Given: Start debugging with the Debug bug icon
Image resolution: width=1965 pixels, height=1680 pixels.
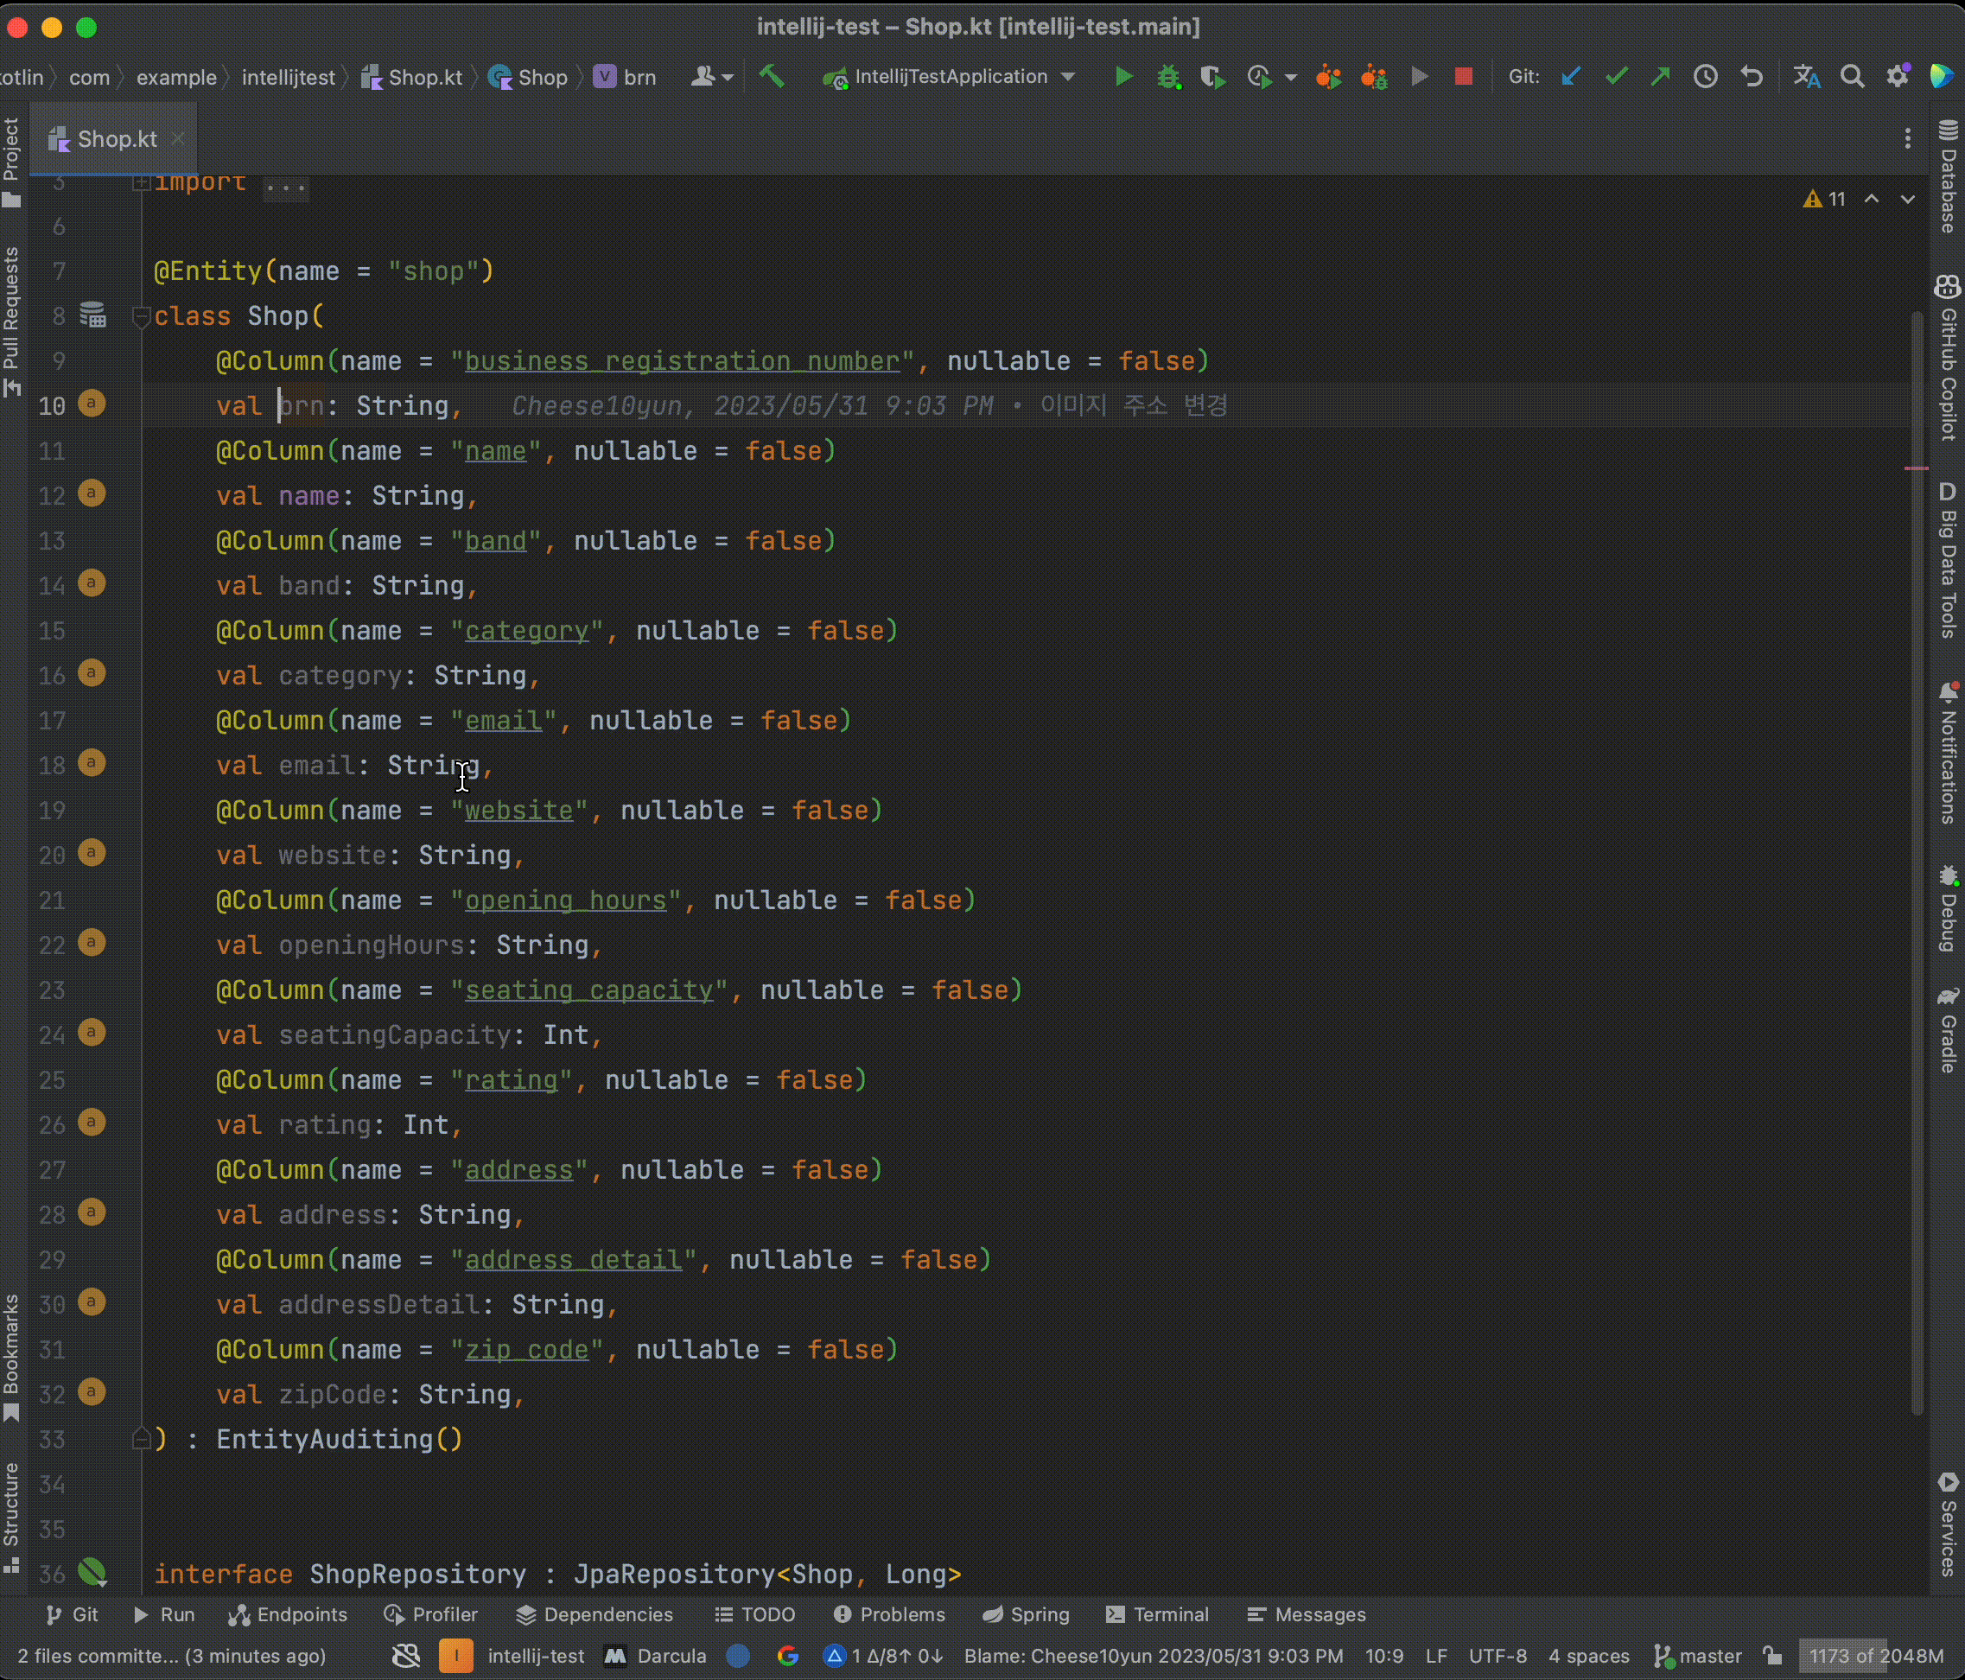Looking at the screenshot, I should click(x=1168, y=77).
